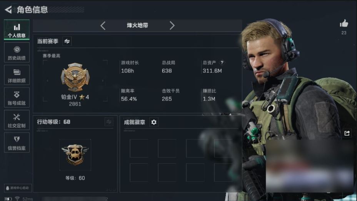The height and width of the screenshot is (201, 357).
Task: Click the 总资产 question mark help icon
Action: point(222,63)
